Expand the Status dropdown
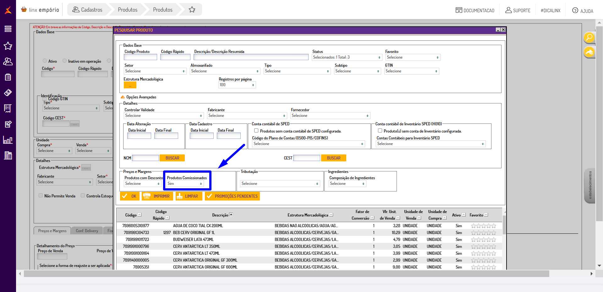Screen dimensions: 603x292 (x=347, y=57)
